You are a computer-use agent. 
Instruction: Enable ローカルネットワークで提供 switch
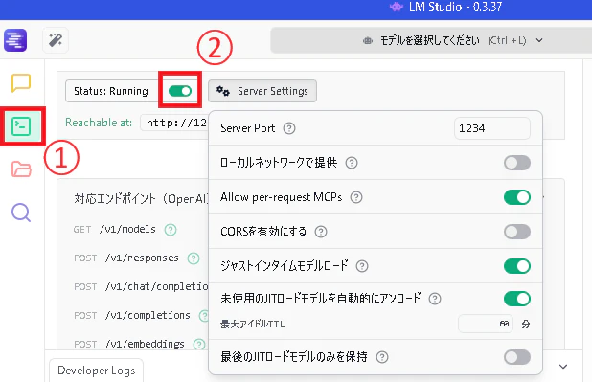[517, 163]
